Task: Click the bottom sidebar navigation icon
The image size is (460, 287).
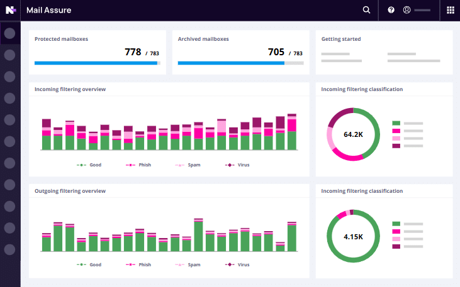Action: [9, 249]
